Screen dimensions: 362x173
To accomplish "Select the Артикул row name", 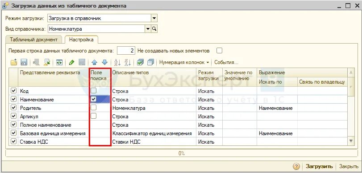I will (29, 117).
